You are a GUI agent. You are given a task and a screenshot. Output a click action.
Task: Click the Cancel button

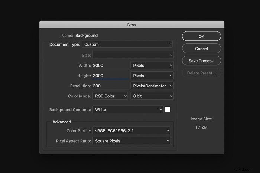(201, 49)
